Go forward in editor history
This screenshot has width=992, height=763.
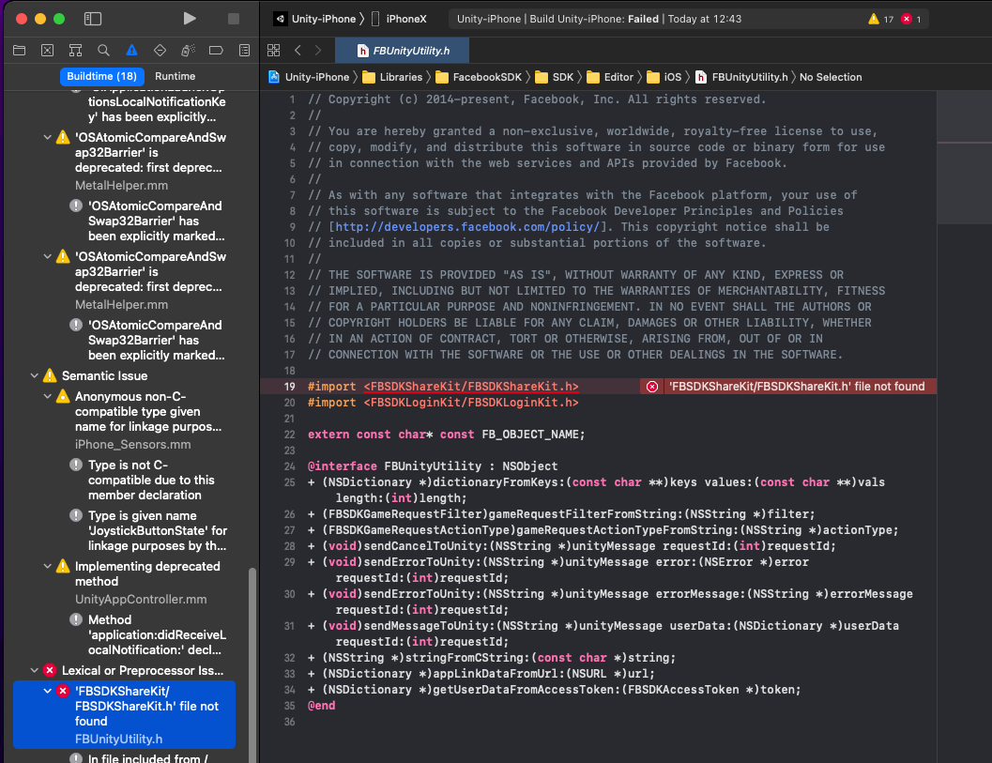(317, 50)
